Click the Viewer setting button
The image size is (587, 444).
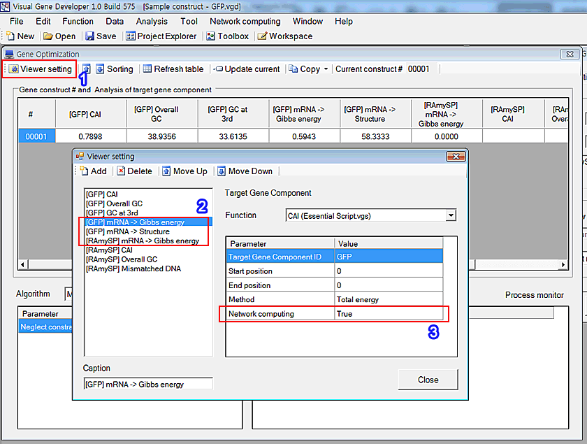click(40, 69)
